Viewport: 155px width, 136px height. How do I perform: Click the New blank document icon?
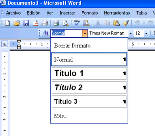click(8, 23)
